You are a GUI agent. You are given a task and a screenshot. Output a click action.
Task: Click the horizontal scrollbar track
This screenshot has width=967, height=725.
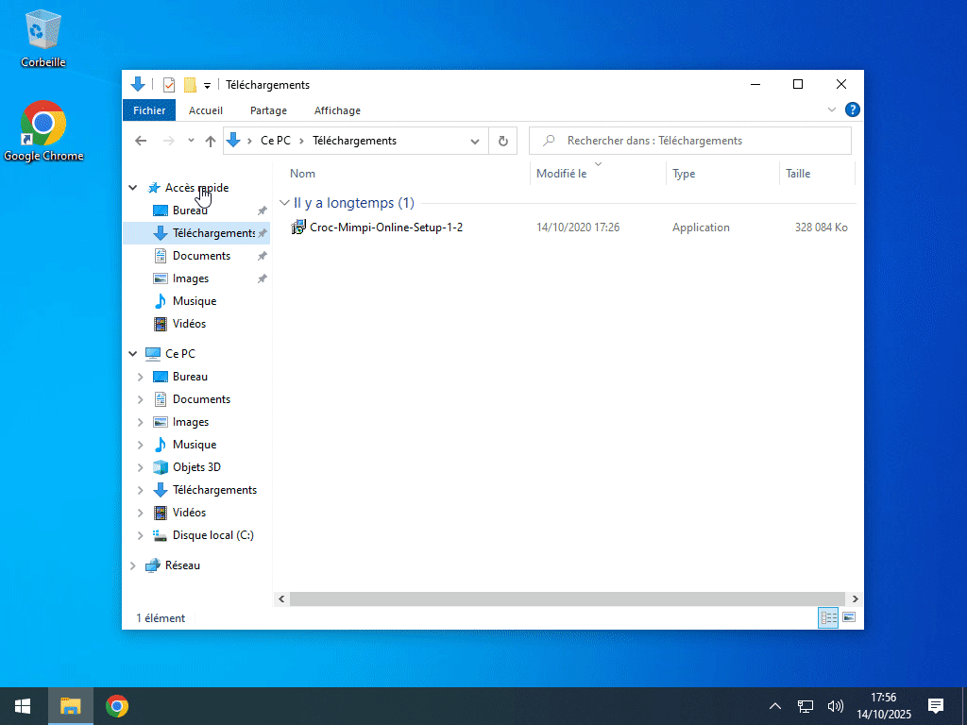click(567, 599)
